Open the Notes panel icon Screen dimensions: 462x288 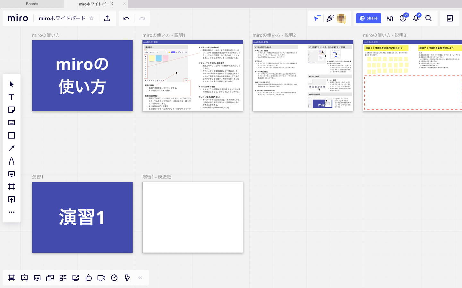pyautogui.click(x=450, y=18)
